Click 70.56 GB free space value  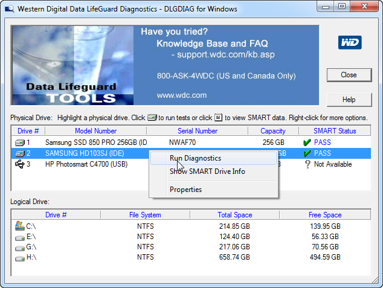point(325,247)
